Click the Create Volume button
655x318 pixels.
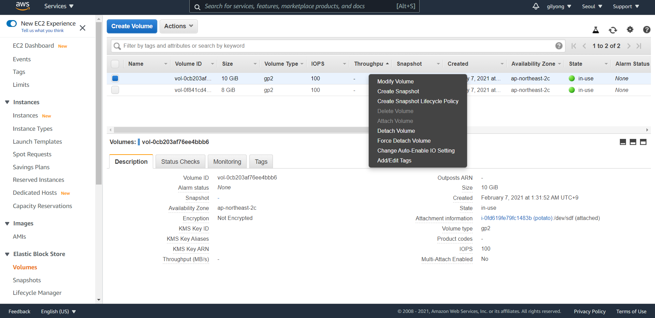coord(132,26)
